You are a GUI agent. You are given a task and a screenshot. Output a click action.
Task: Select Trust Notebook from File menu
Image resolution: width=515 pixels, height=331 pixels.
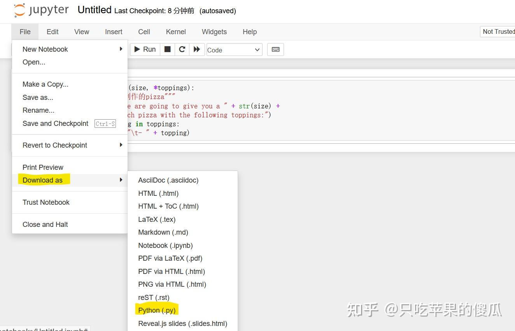tap(46, 202)
